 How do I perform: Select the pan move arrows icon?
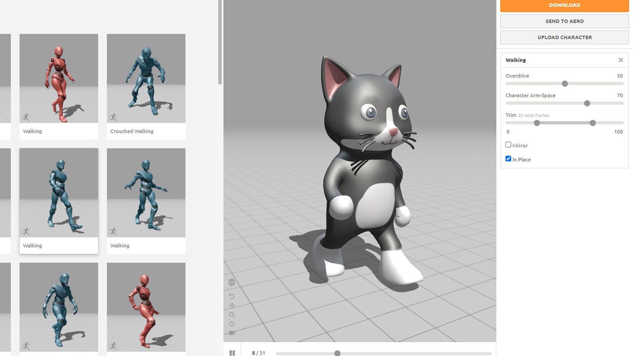pyautogui.click(x=232, y=306)
